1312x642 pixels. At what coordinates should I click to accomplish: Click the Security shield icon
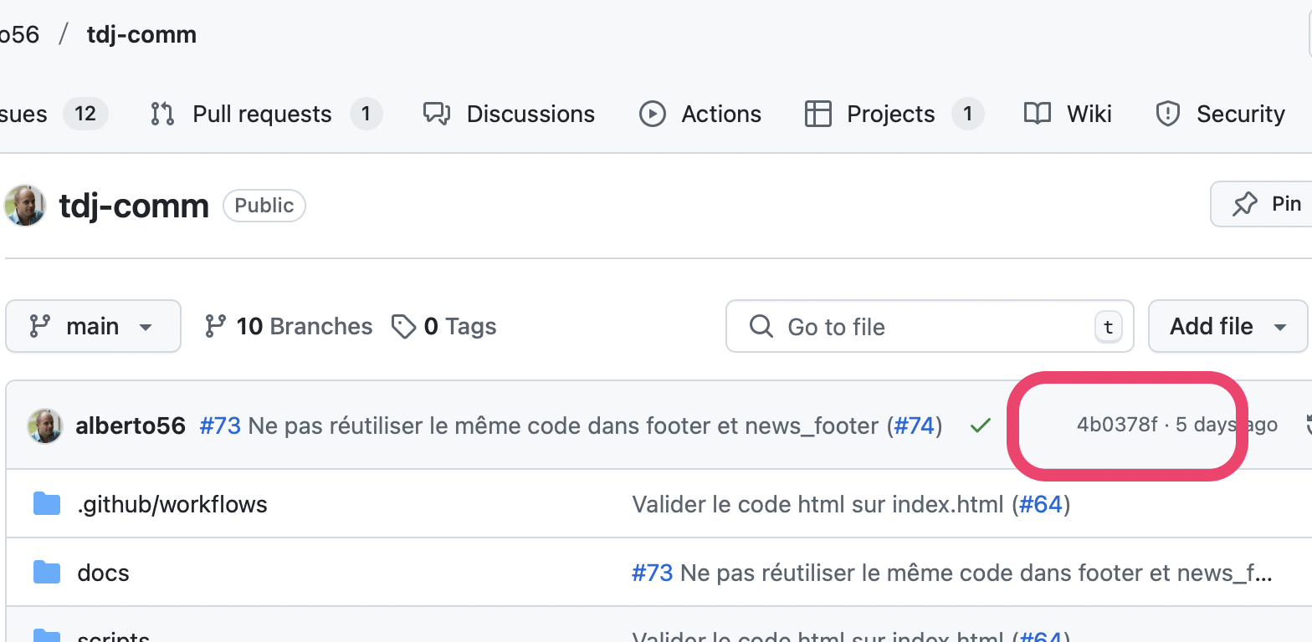[1167, 114]
